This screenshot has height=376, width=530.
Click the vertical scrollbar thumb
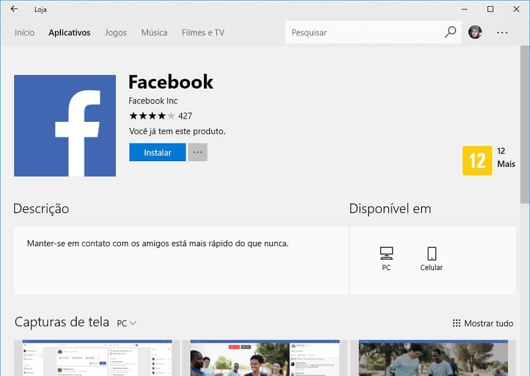click(524, 125)
